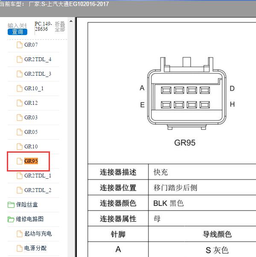Select the highlighted GR95 item
256x257 pixels.
click(x=31, y=161)
